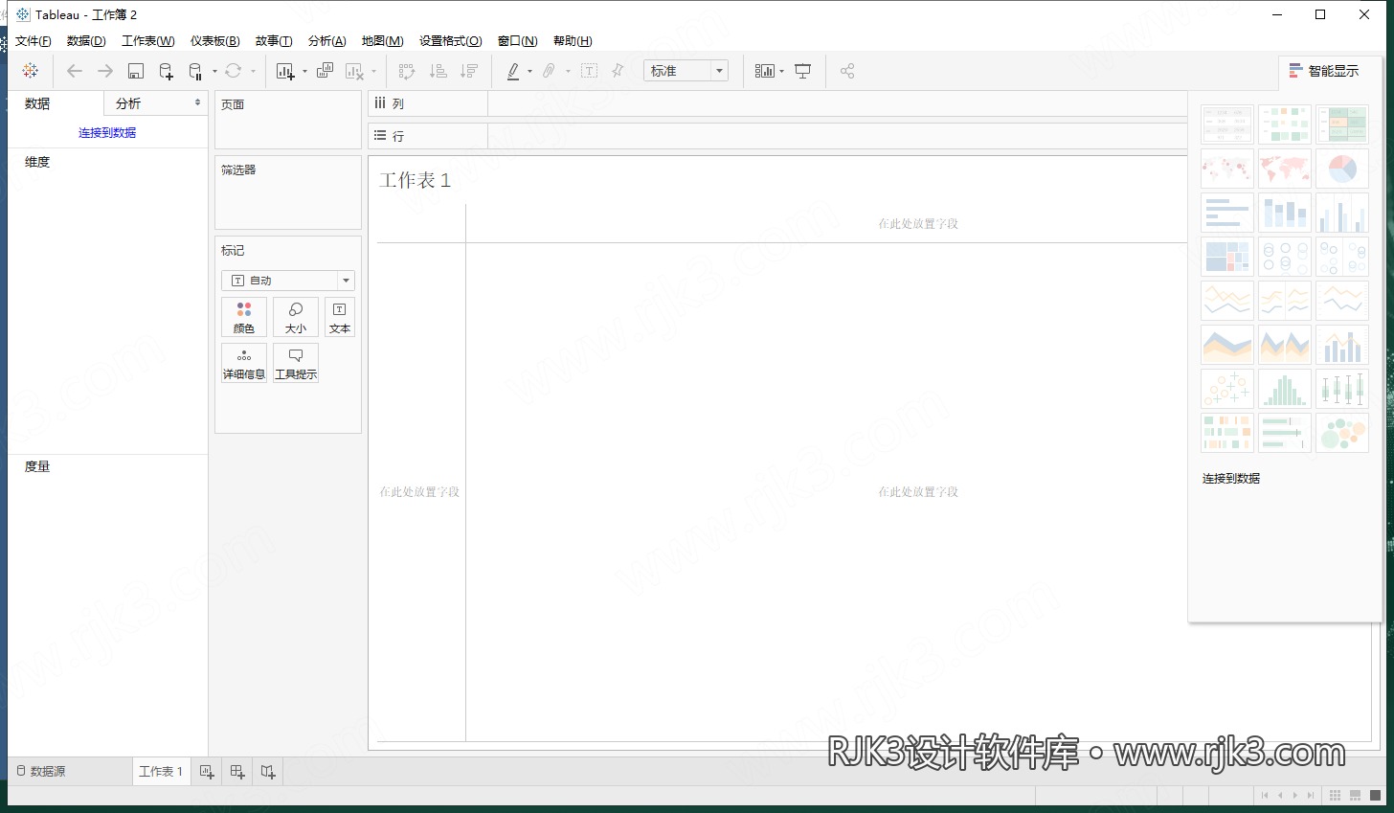Open the 仪表板(B) menu

click(x=215, y=41)
